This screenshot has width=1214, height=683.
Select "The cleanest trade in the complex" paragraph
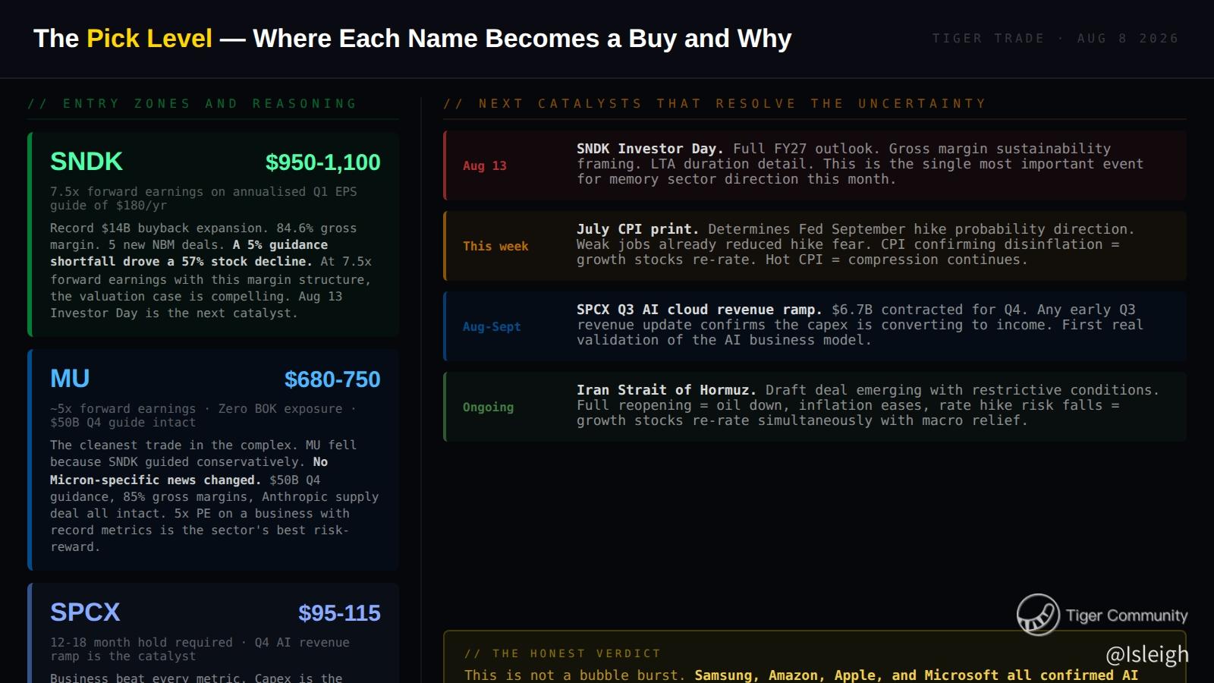(214, 496)
